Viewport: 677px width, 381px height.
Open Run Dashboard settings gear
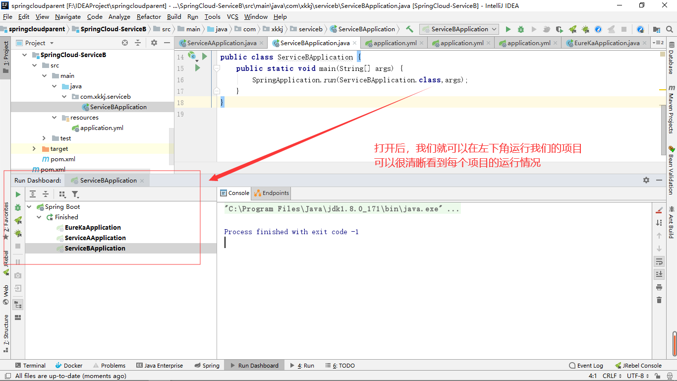pyautogui.click(x=646, y=180)
